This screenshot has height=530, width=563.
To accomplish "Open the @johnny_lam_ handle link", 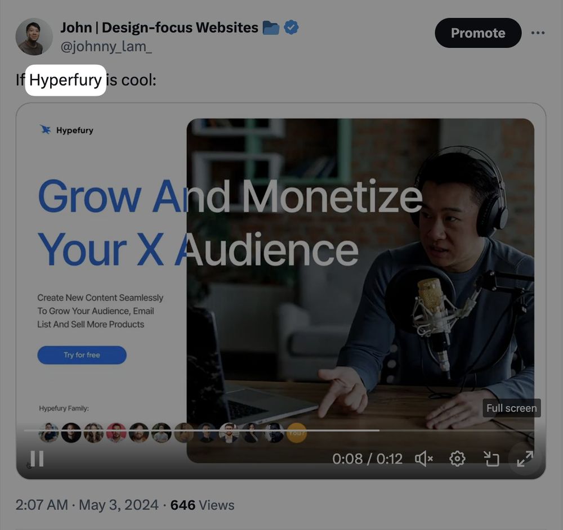I will coord(106,47).
